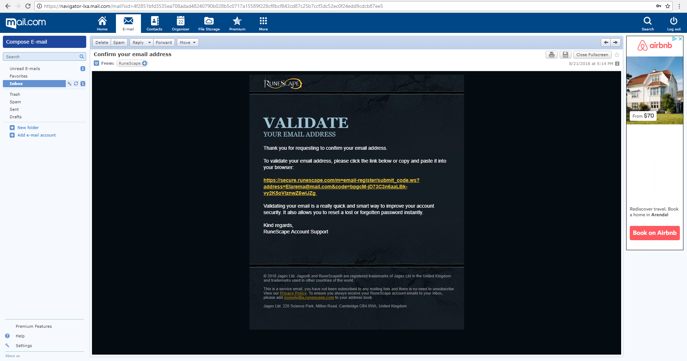Click the print icon

point(551,55)
